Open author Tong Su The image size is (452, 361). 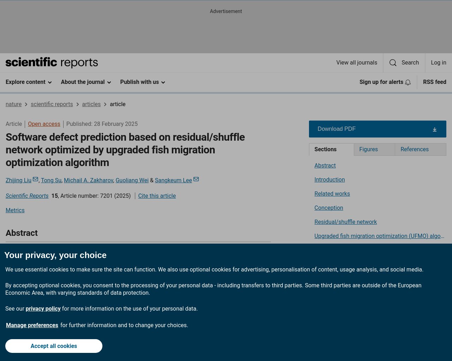pyautogui.click(x=51, y=180)
